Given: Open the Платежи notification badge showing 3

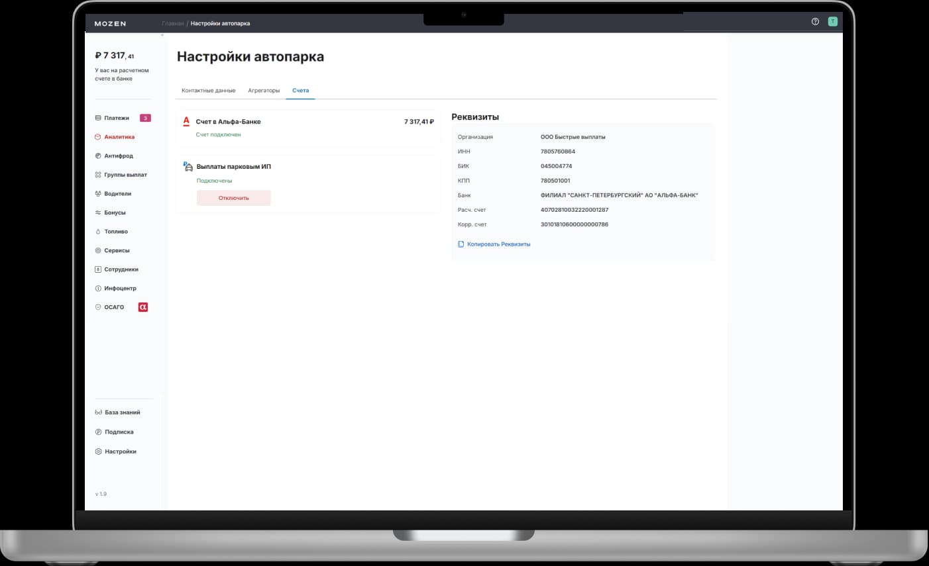Looking at the screenshot, I should 145,118.
